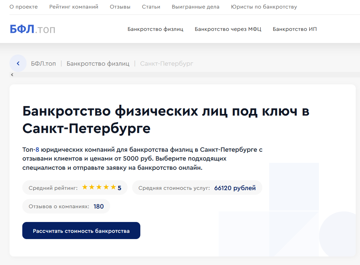Open «Рейтинг компаний» in top menu

pos(74,7)
